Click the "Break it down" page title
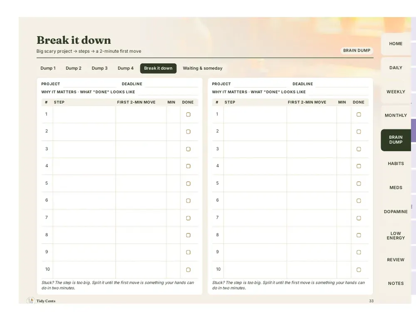Image resolution: width=416 pixels, height=312 pixels. (74, 40)
